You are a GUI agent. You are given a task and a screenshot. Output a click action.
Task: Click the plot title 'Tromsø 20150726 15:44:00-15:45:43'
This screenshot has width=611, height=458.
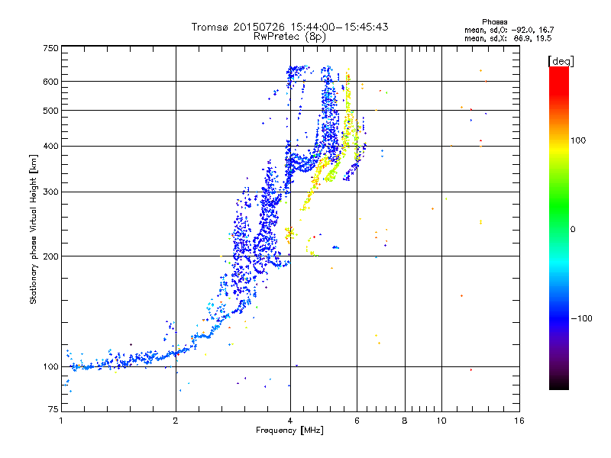(289, 27)
